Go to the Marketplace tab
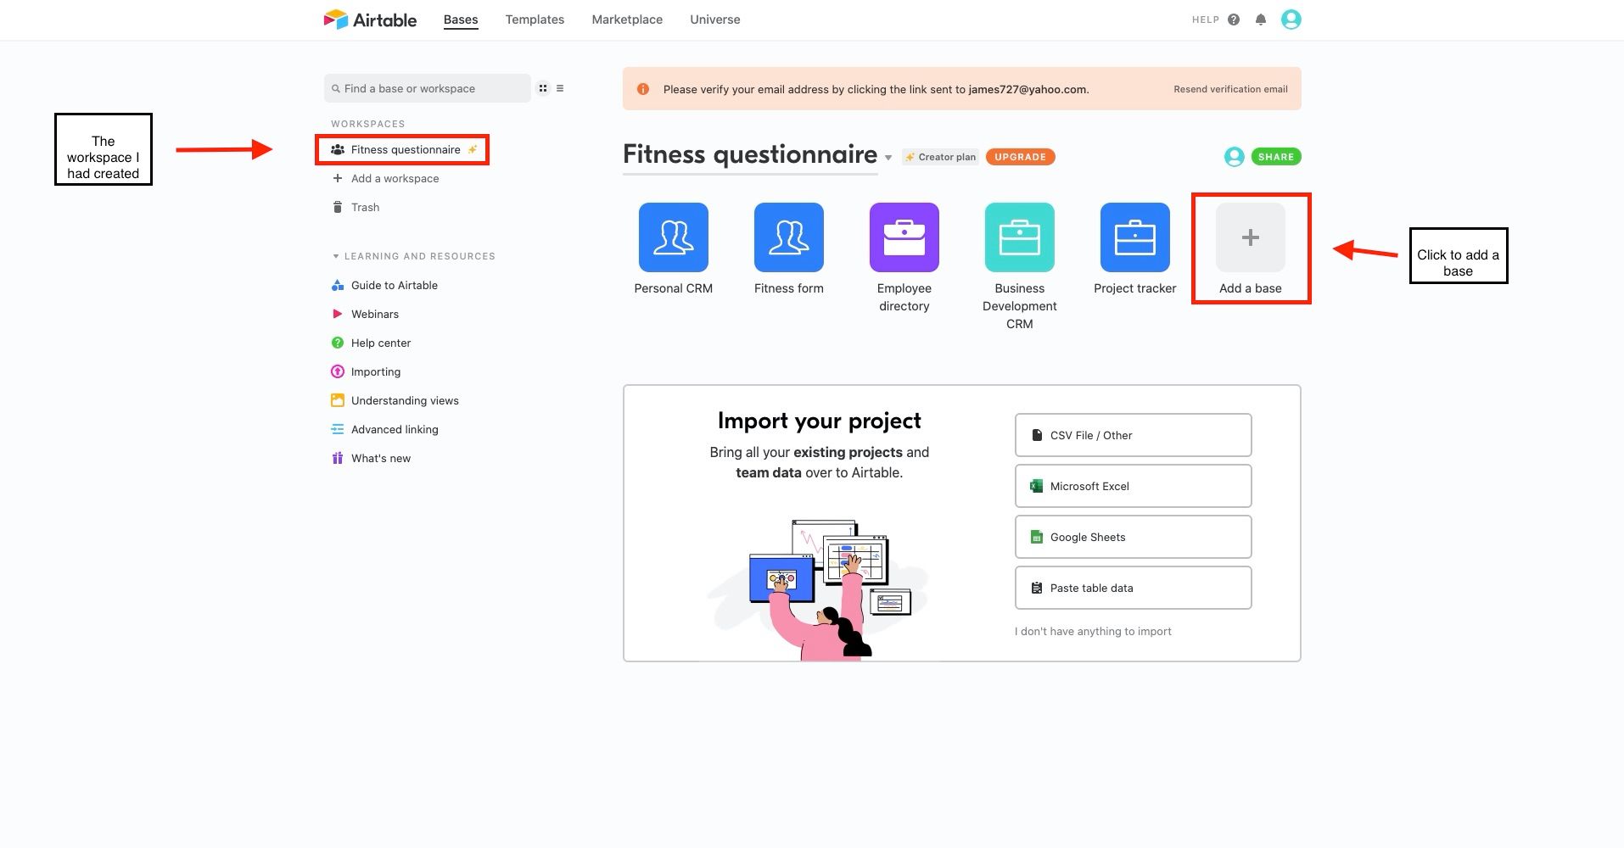Viewport: 1624px width, 848px height. (x=627, y=20)
